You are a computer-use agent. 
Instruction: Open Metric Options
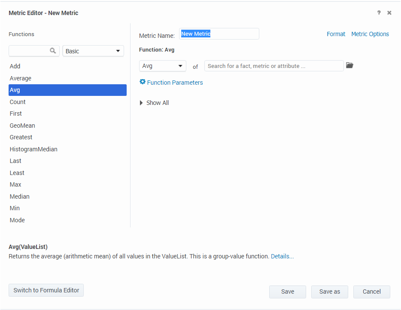click(x=370, y=34)
